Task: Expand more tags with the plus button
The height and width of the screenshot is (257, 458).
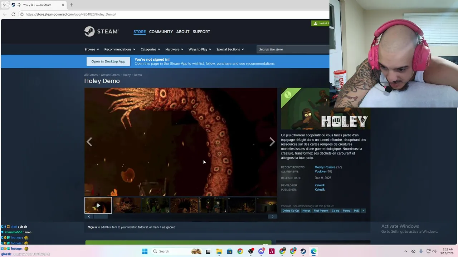Action: (x=363, y=211)
